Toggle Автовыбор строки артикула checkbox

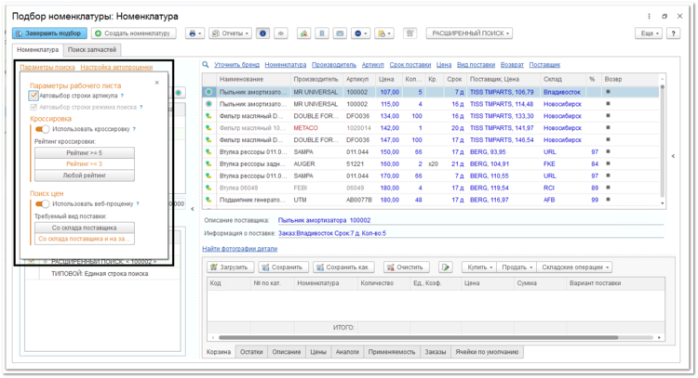[34, 96]
